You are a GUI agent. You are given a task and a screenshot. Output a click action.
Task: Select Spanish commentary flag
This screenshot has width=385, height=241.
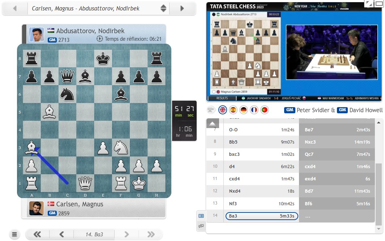click(x=233, y=110)
